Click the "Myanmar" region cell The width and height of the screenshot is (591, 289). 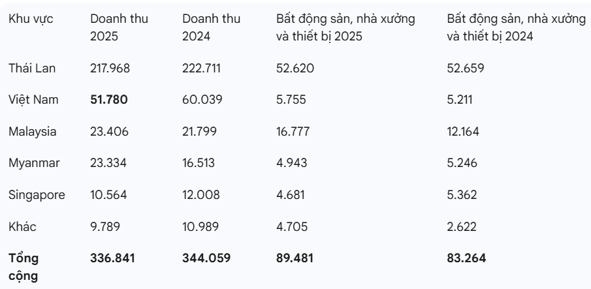[34, 163]
